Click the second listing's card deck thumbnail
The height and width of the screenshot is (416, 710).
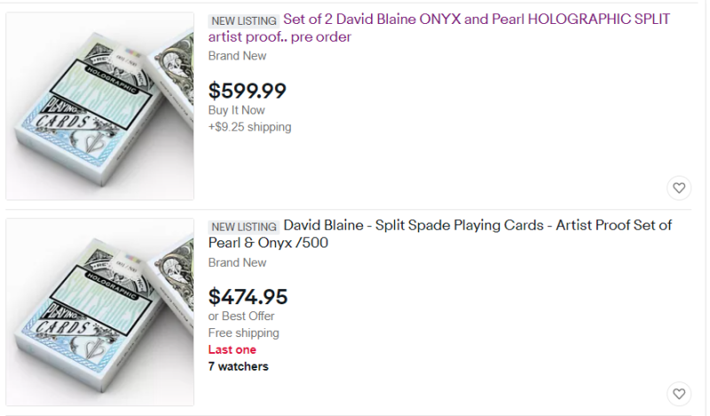[100, 312]
